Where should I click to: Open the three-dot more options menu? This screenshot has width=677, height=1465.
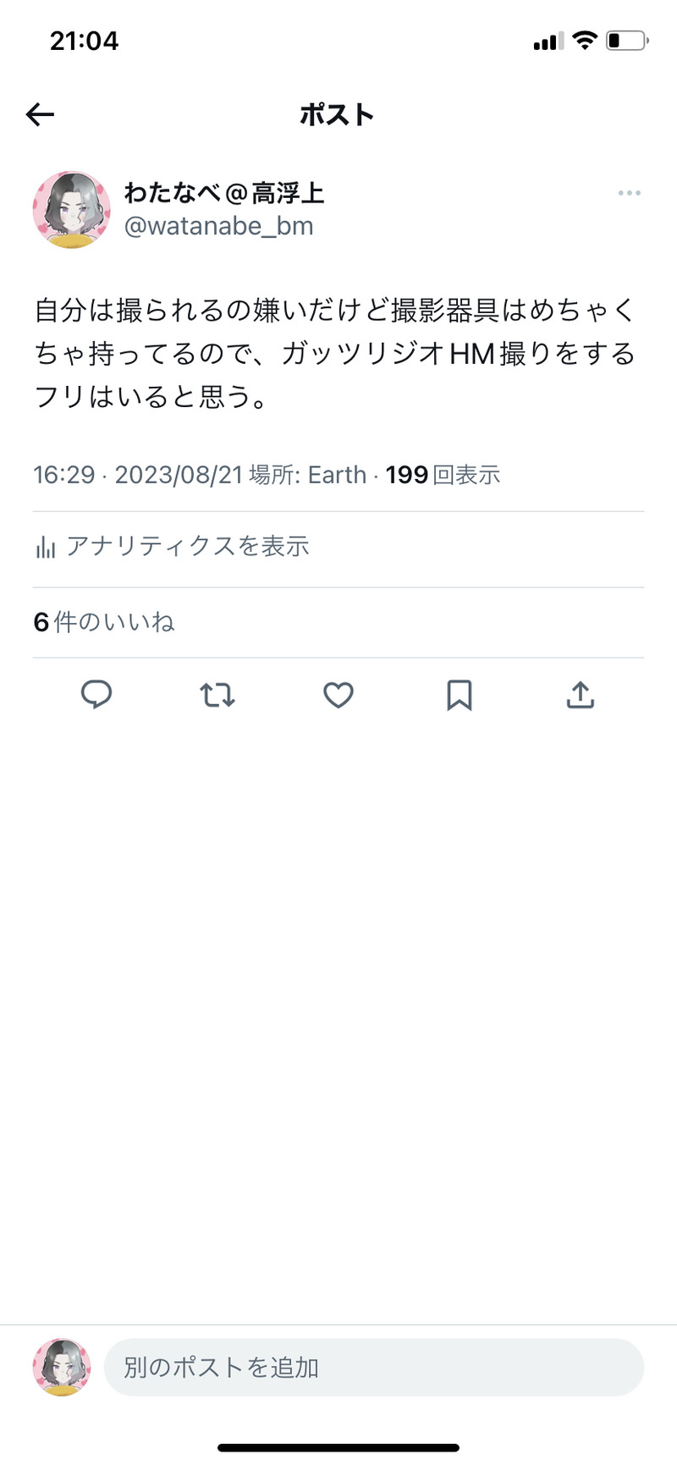click(629, 194)
